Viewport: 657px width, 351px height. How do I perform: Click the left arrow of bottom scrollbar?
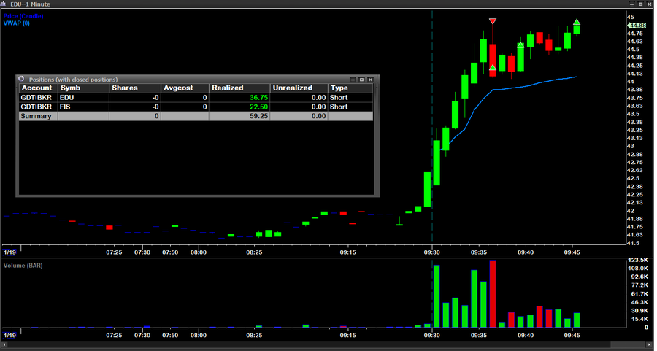(x=4, y=345)
